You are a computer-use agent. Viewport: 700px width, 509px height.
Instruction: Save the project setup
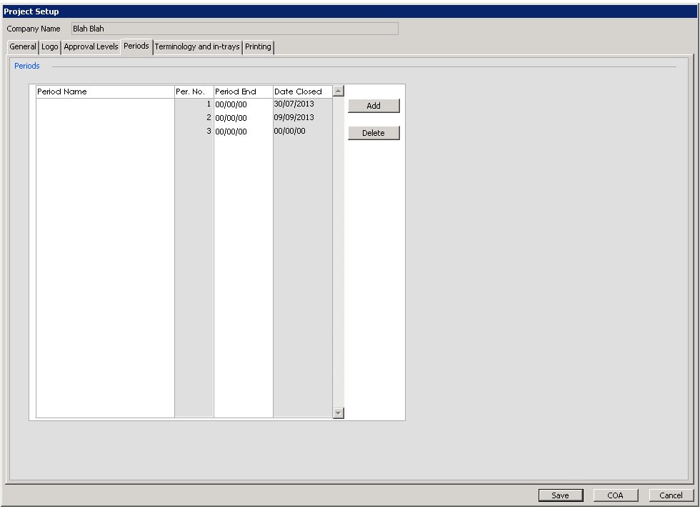click(561, 495)
